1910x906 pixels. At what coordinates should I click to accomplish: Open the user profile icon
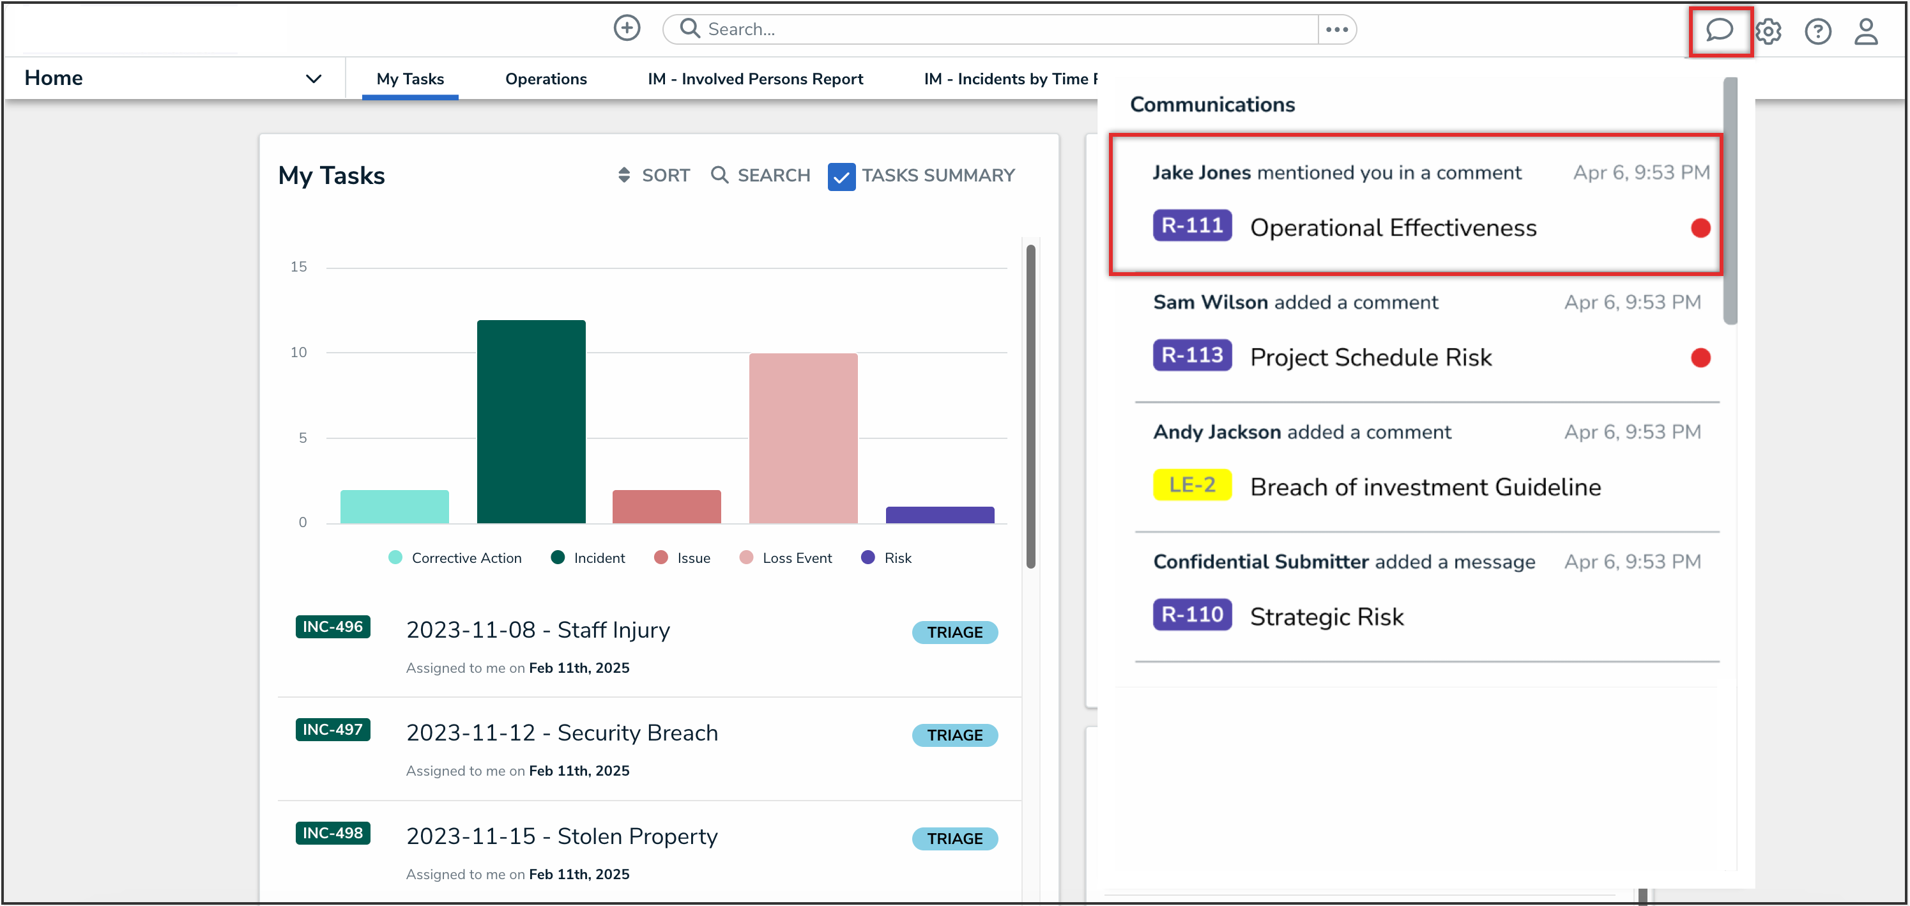click(1865, 31)
